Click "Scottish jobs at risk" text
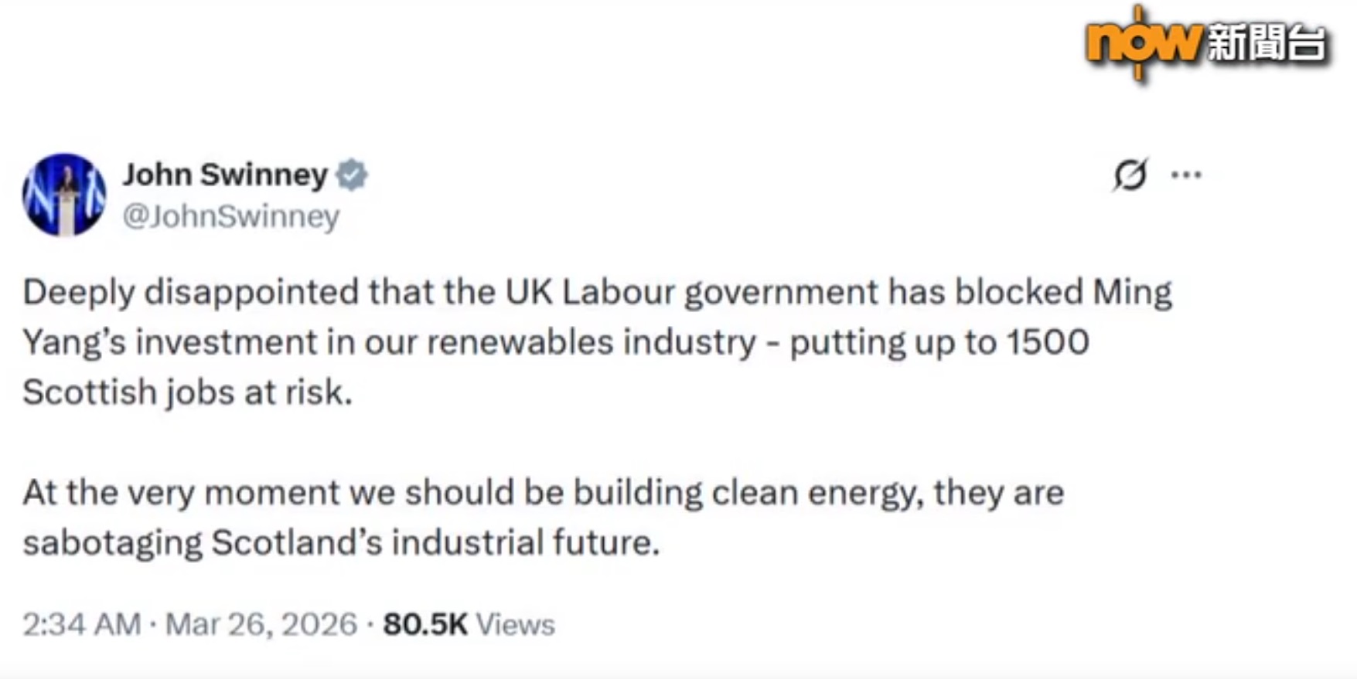This screenshot has width=1357, height=679. pyautogui.click(x=187, y=392)
